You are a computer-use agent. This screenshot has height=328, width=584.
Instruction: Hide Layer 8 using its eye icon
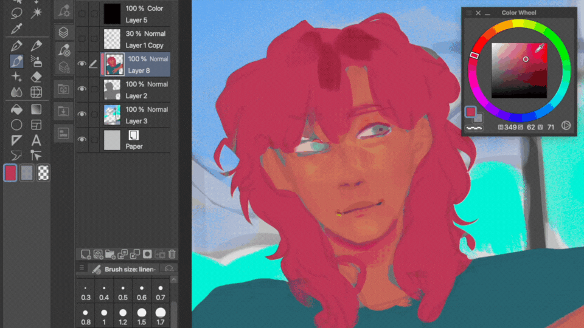coord(82,64)
